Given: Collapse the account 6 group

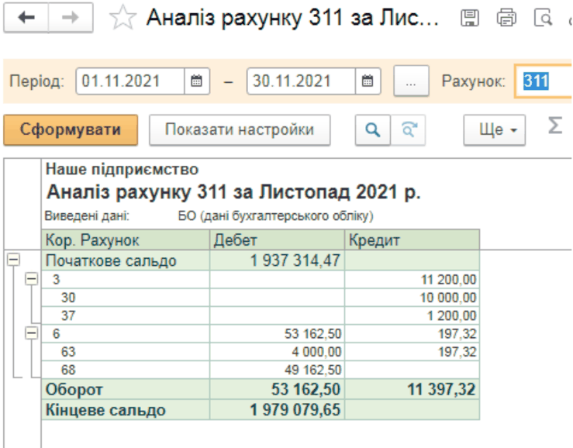Looking at the screenshot, I should click(x=31, y=333).
